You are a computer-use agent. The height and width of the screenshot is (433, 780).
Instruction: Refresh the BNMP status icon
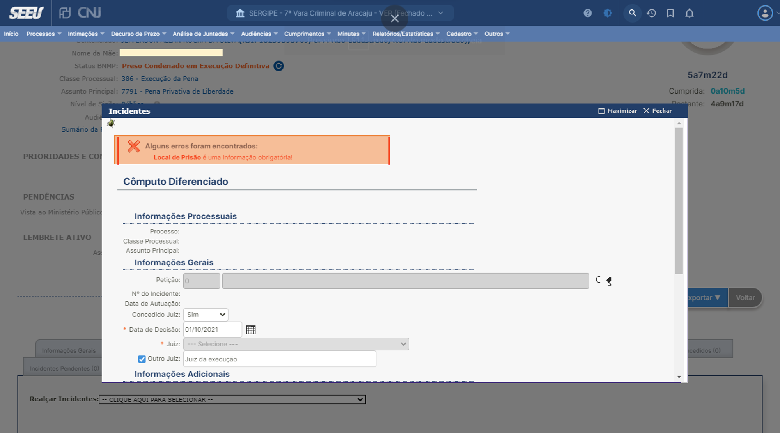point(278,66)
